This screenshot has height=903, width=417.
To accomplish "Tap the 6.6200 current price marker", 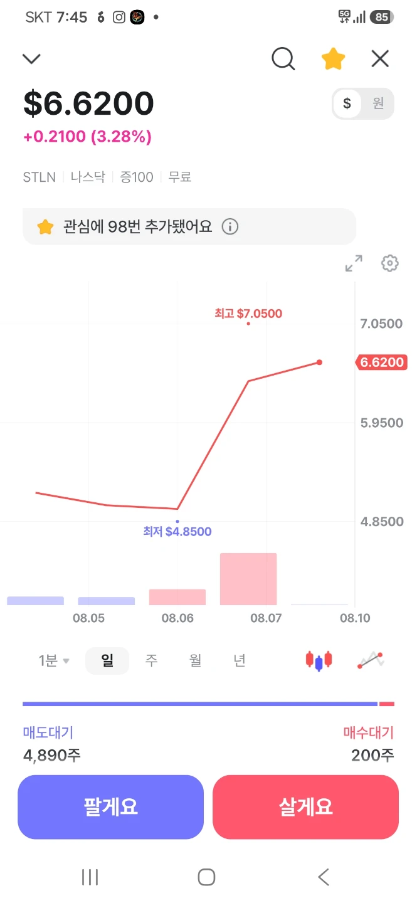I will (x=381, y=362).
